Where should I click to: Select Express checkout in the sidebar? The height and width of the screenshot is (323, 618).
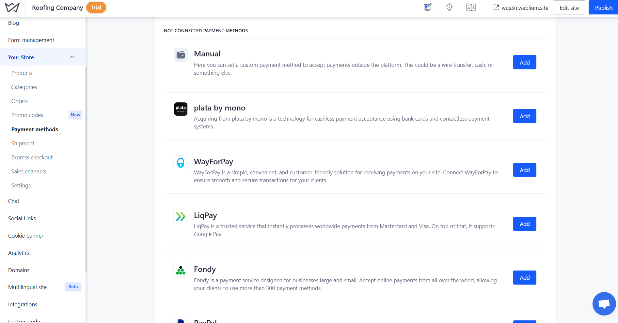[x=32, y=157]
